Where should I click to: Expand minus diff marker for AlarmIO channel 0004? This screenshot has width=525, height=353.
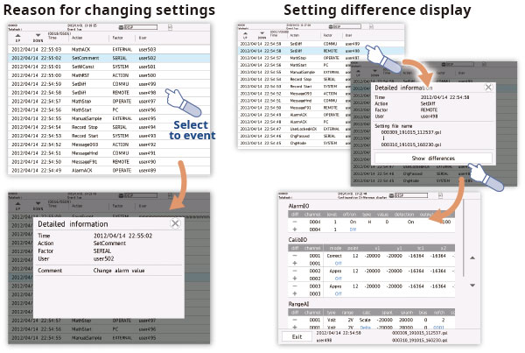[x=295, y=222]
